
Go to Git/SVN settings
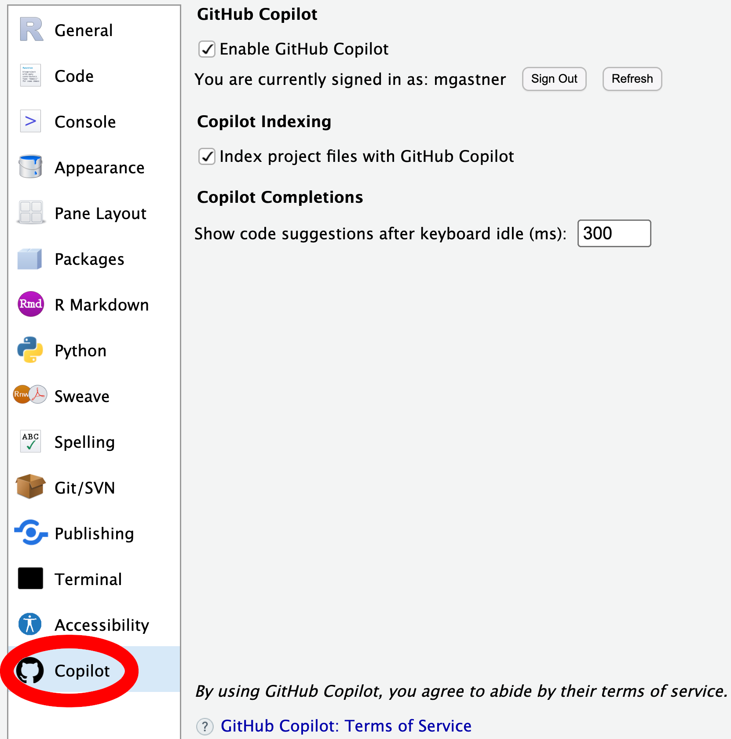tap(94, 487)
